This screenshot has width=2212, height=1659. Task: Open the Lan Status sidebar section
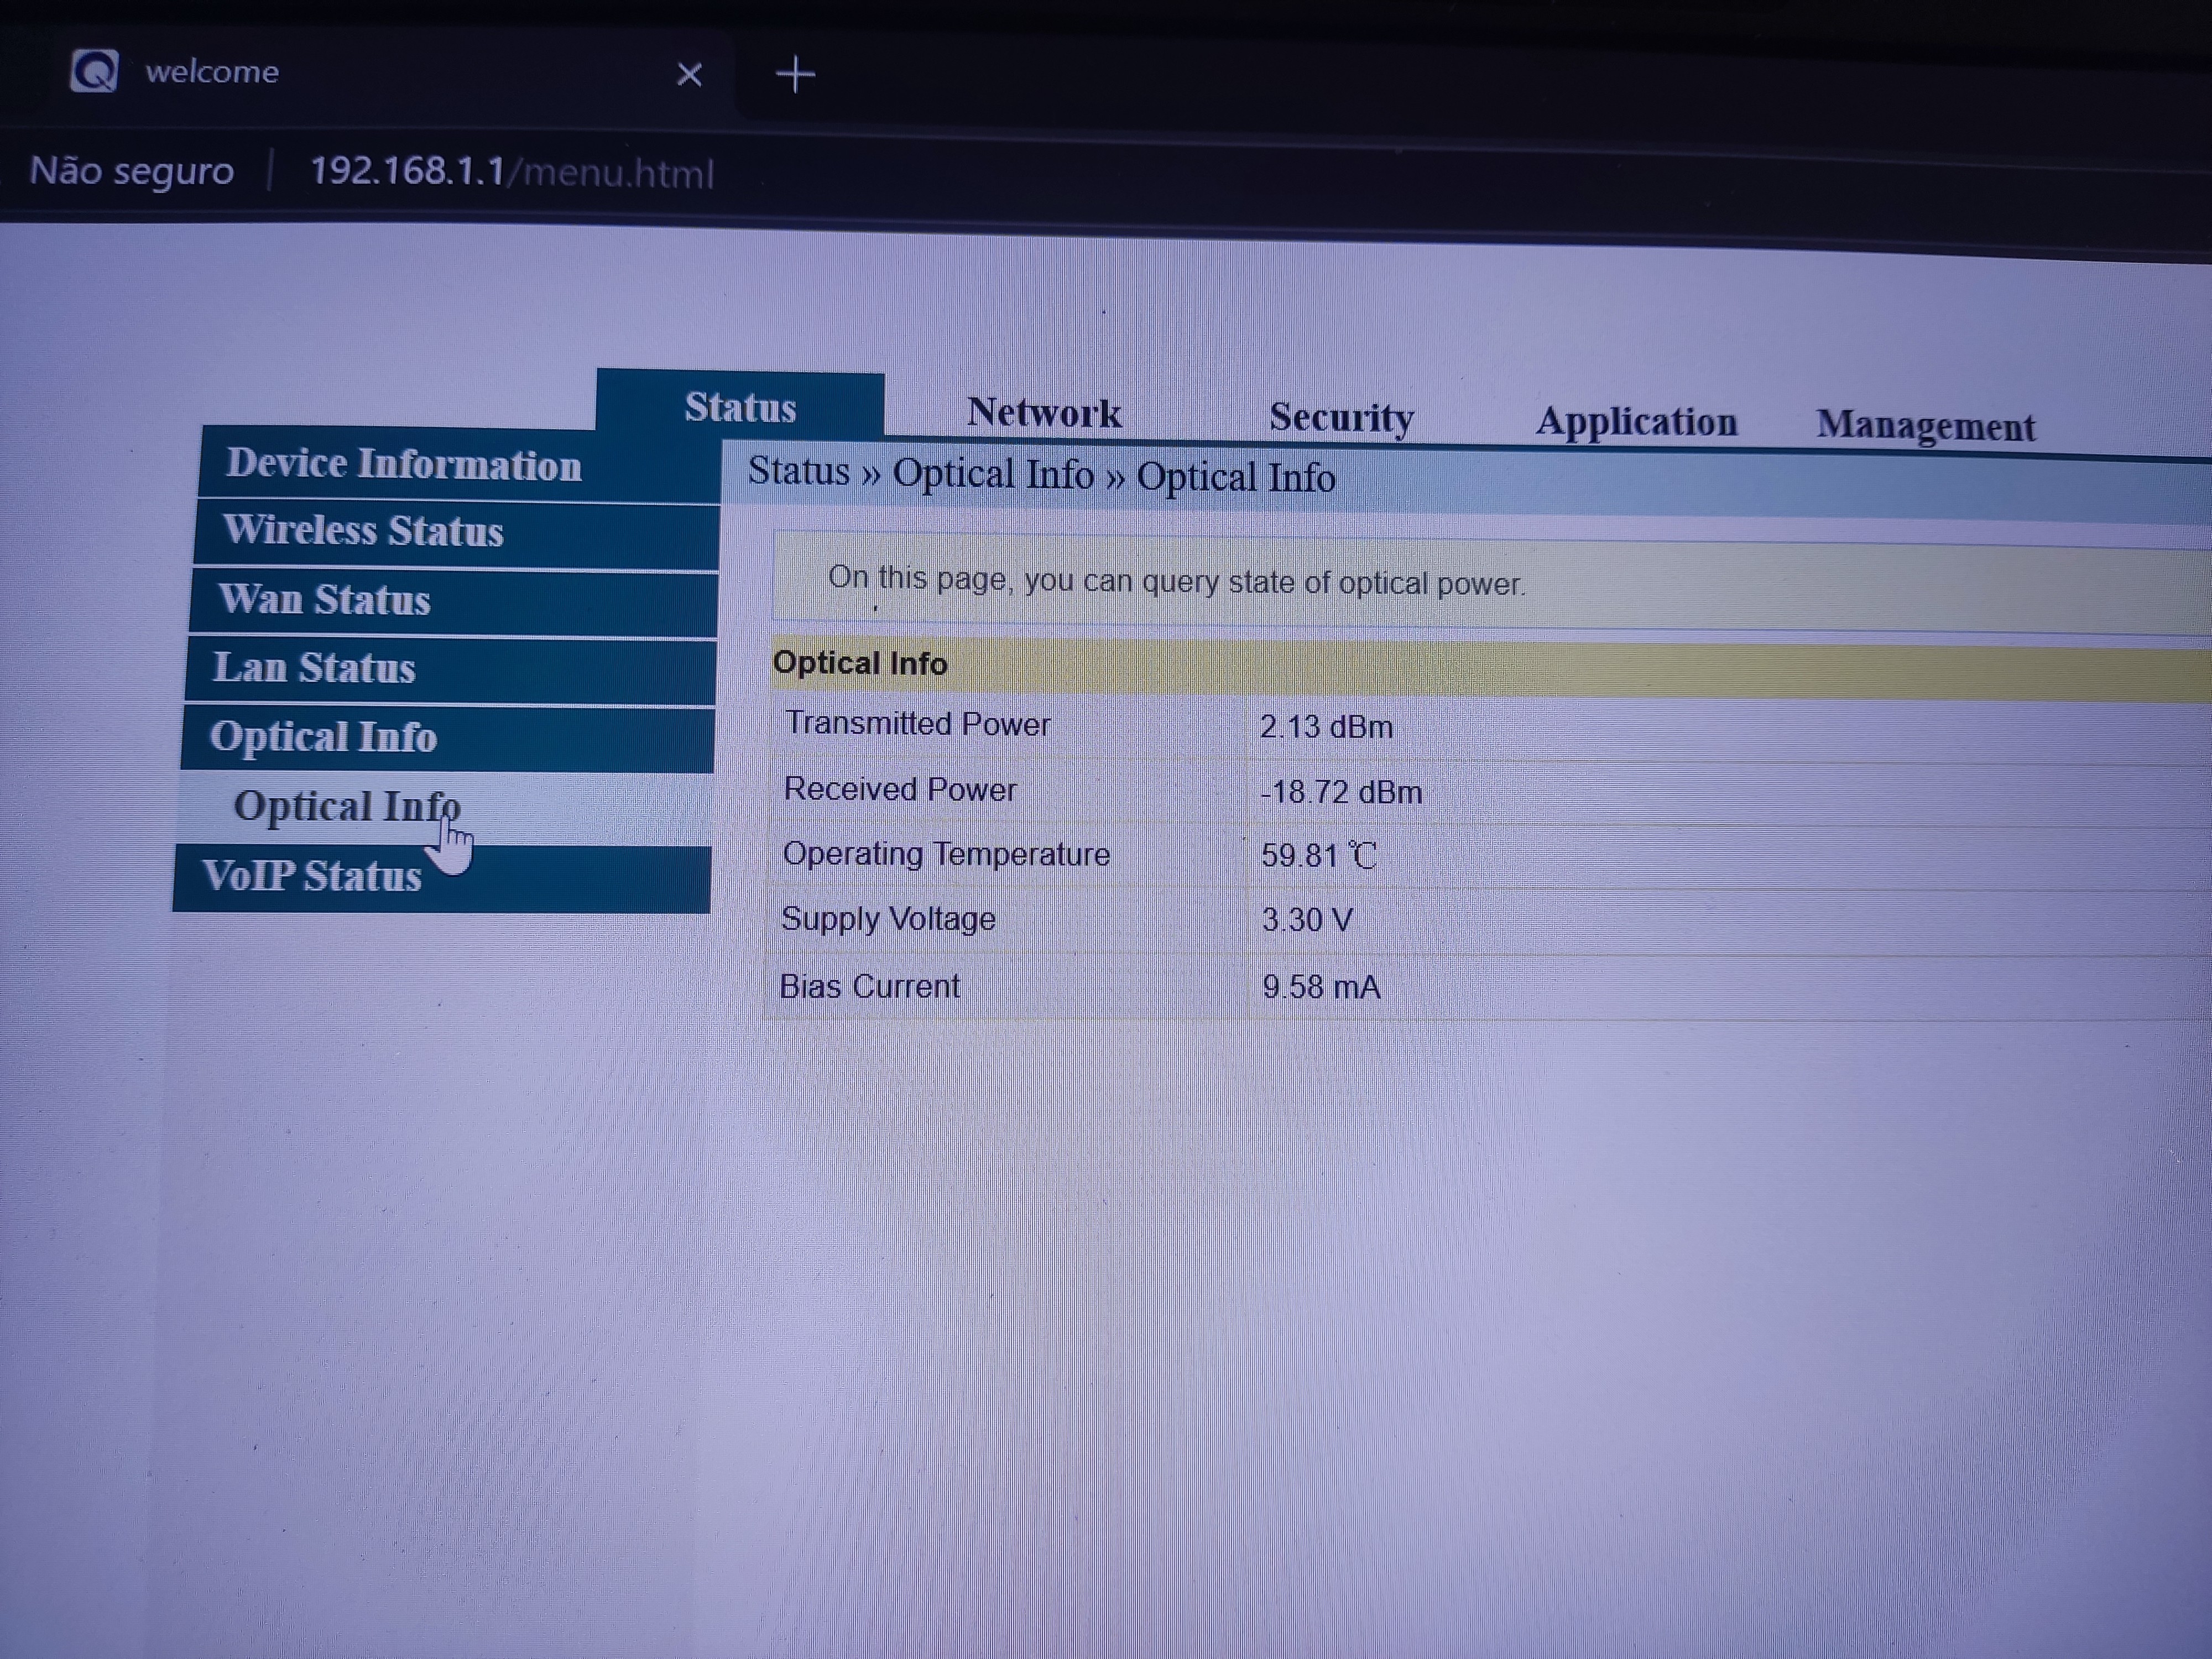coord(313,667)
